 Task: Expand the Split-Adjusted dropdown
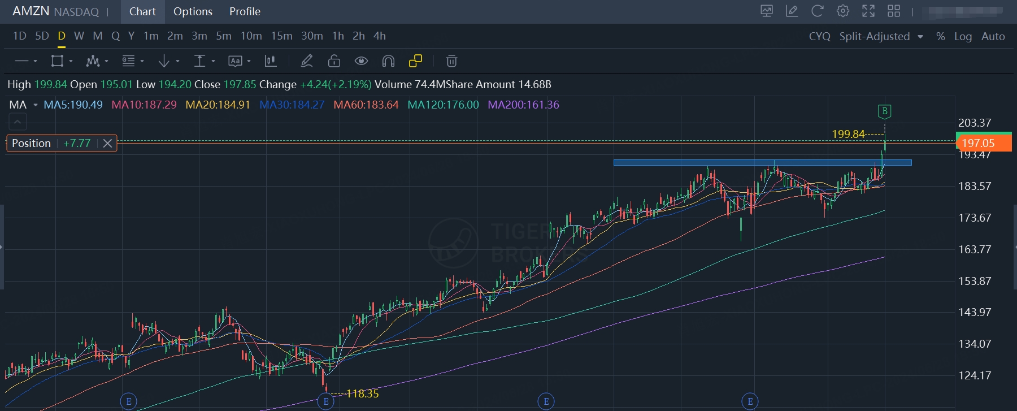pos(920,37)
